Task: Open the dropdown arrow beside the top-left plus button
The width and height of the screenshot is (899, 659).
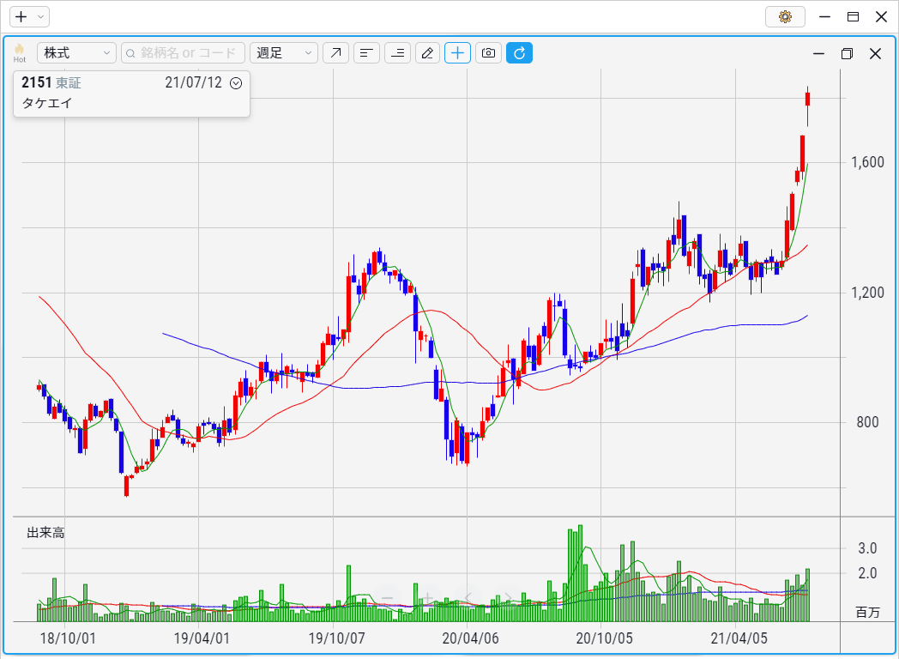Action: pyautogui.click(x=40, y=16)
